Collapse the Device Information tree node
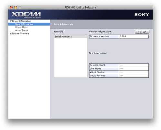The width and height of the screenshot is (161, 130). click(x=11, y=21)
